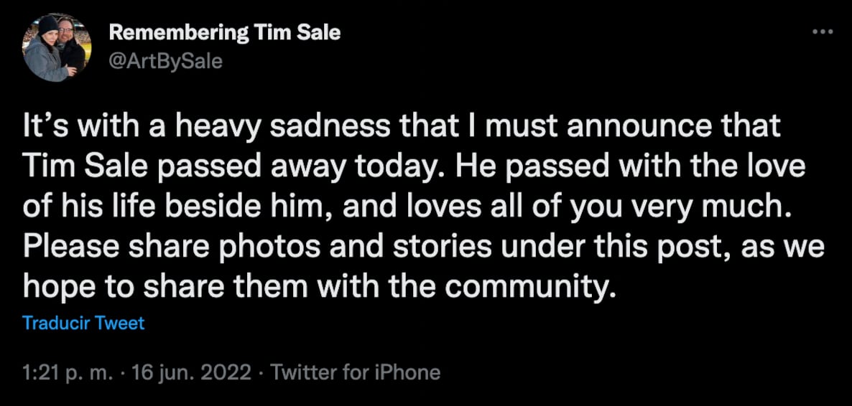Open the tweet's three-dot more options menu
Screen dimensions: 852x406
[819, 32]
